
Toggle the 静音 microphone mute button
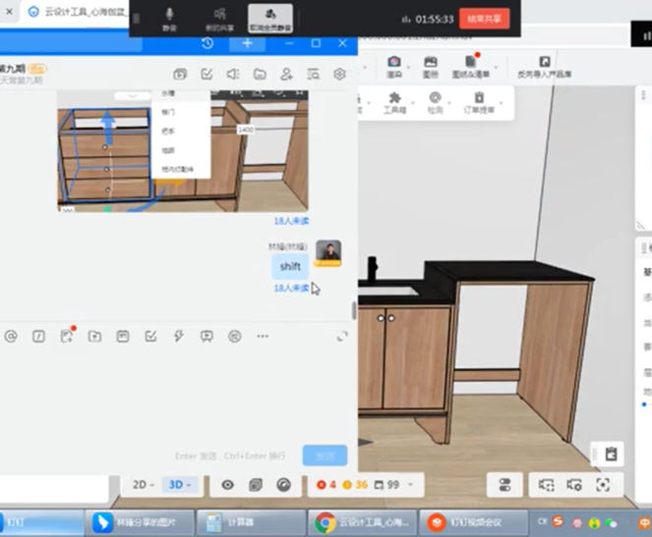pos(169,19)
